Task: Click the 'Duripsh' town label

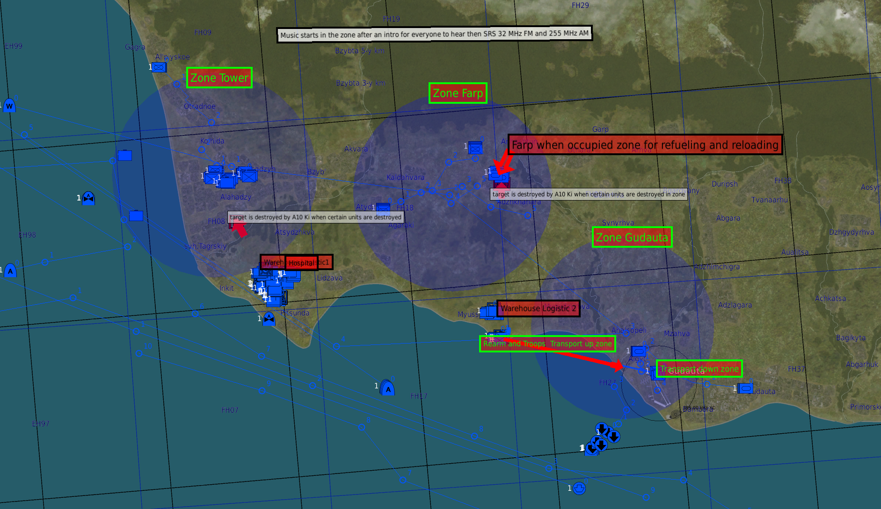Action: (x=725, y=184)
